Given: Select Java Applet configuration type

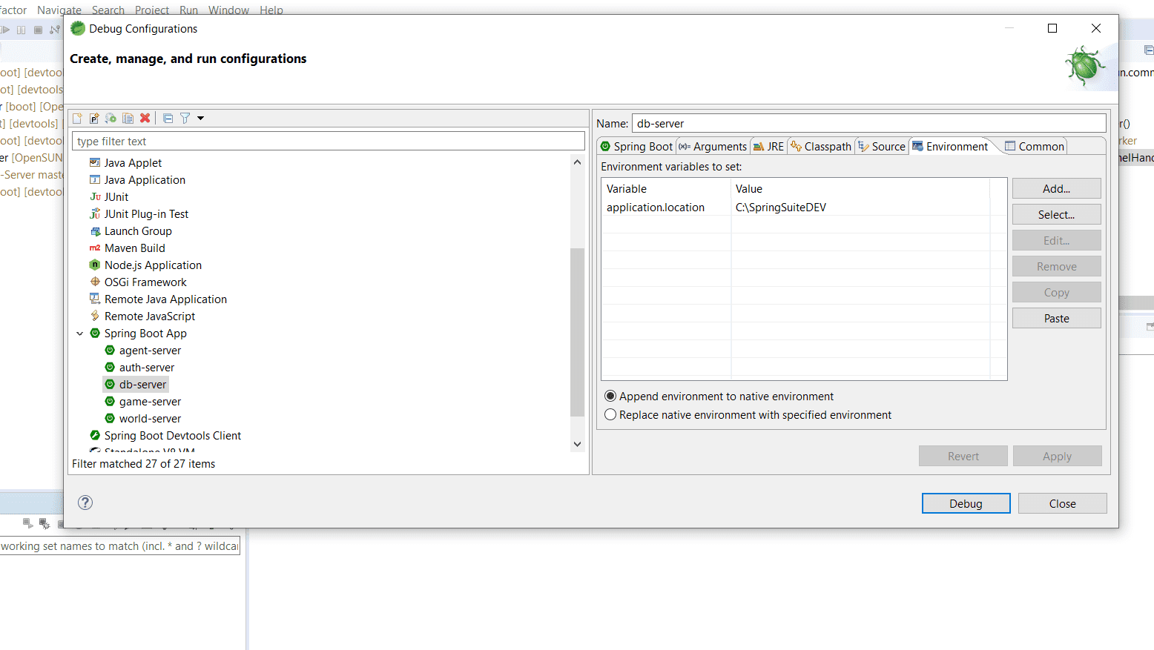Looking at the screenshot, I should point(133,163).
